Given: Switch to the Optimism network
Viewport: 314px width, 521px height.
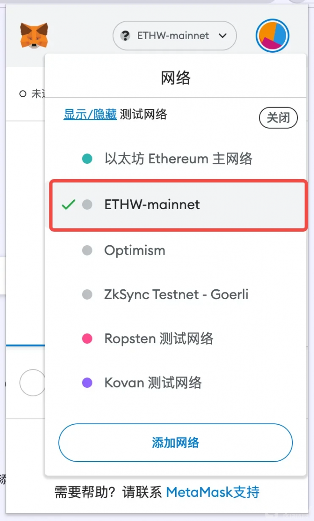Looking at the screenshot, I should 135,251.
